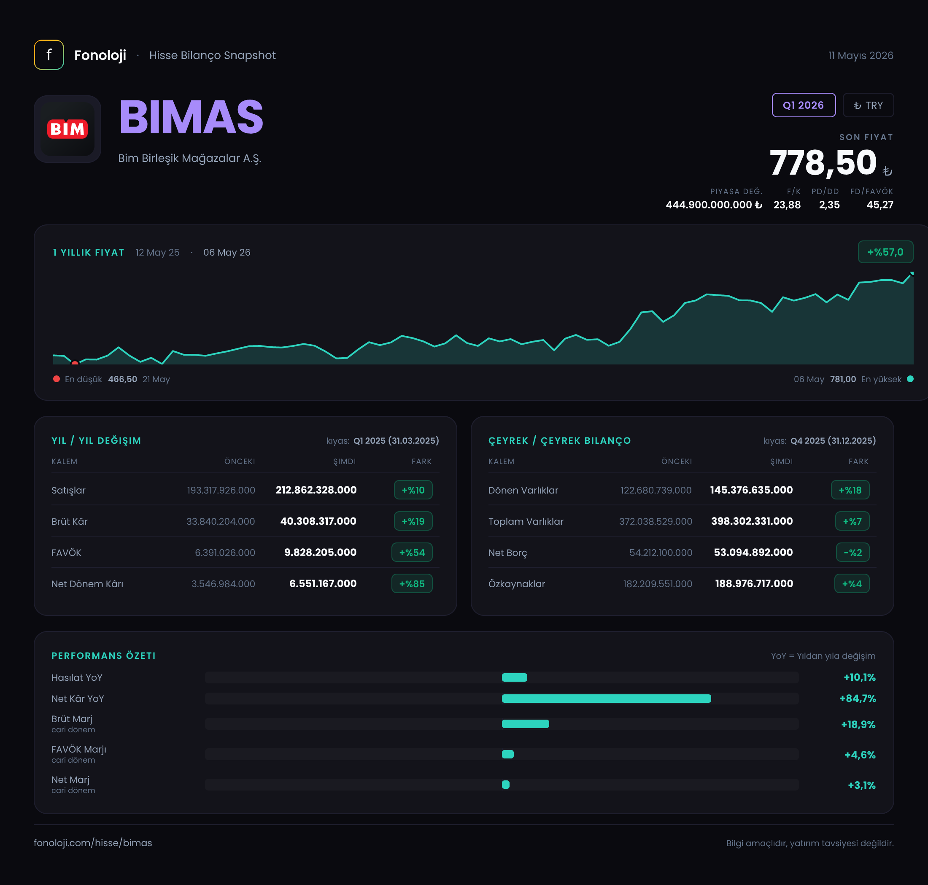
Task: Click the PERFORMANS ÖZETI section title
Action: tap(103, 655)
